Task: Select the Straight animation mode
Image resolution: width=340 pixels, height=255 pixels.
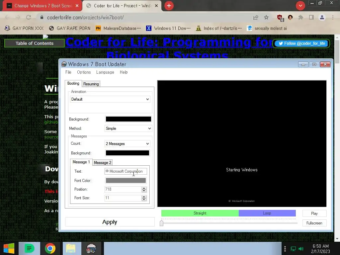Action: (200, 213)
